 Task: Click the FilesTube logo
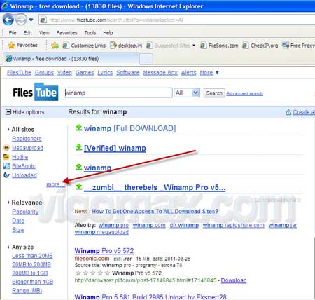point(36,92)
